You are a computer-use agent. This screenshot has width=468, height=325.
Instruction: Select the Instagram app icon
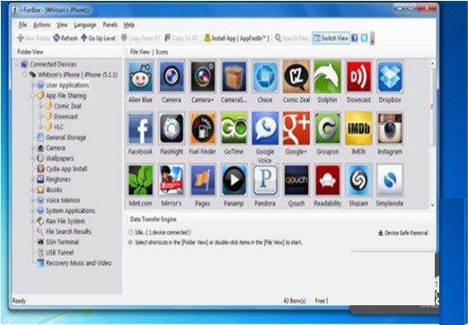[390, 128]
